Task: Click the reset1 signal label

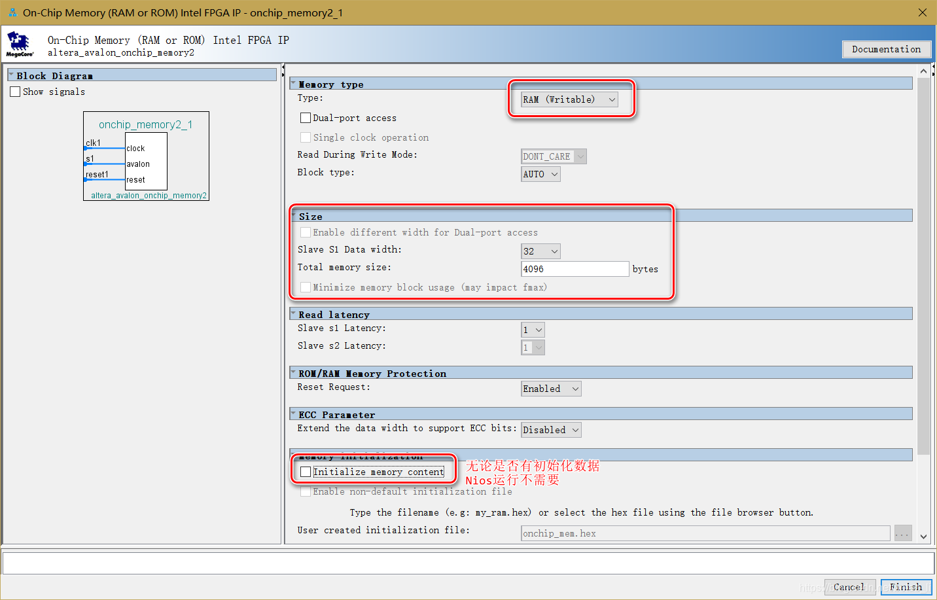Action: (97, 174)
